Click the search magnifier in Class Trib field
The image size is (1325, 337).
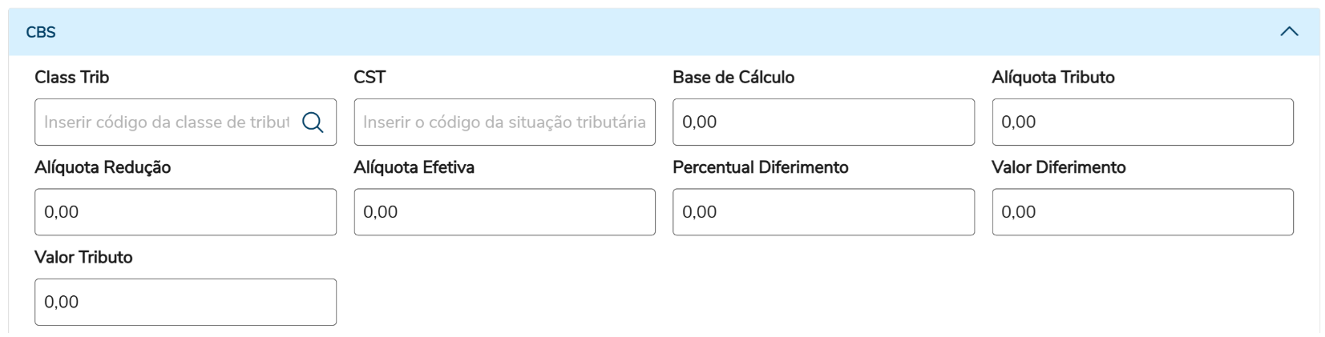[x=313, y=122]
